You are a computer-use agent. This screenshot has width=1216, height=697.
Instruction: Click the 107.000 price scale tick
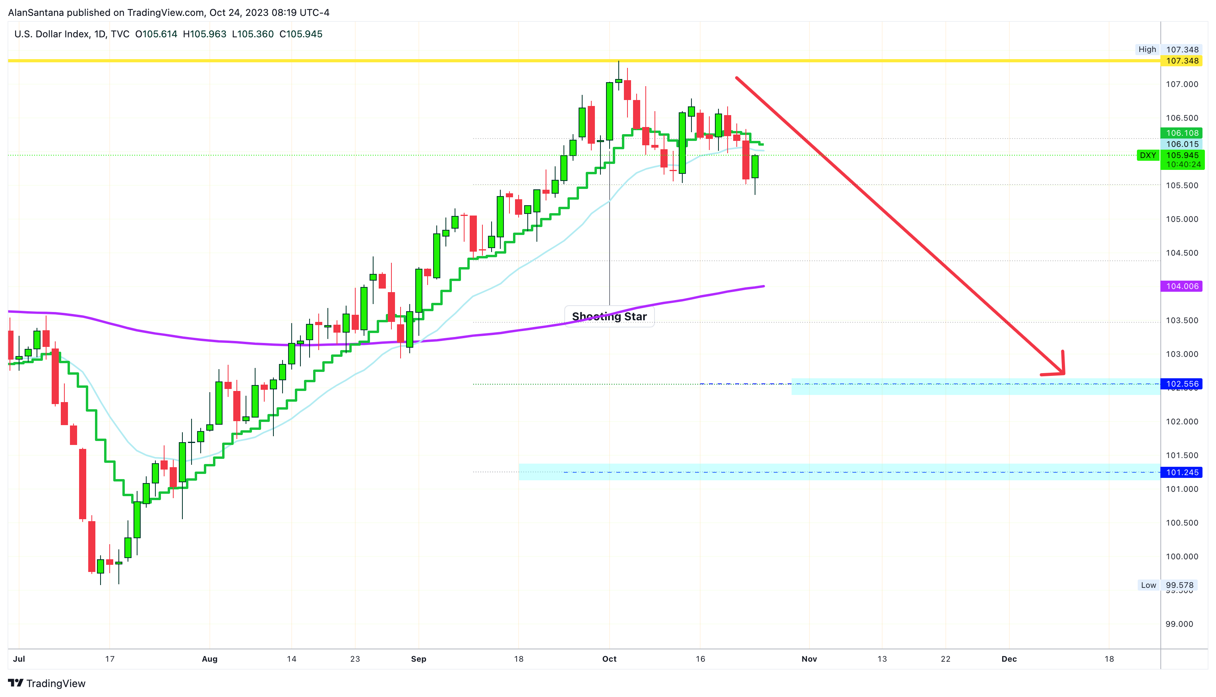click(1181, 84)
